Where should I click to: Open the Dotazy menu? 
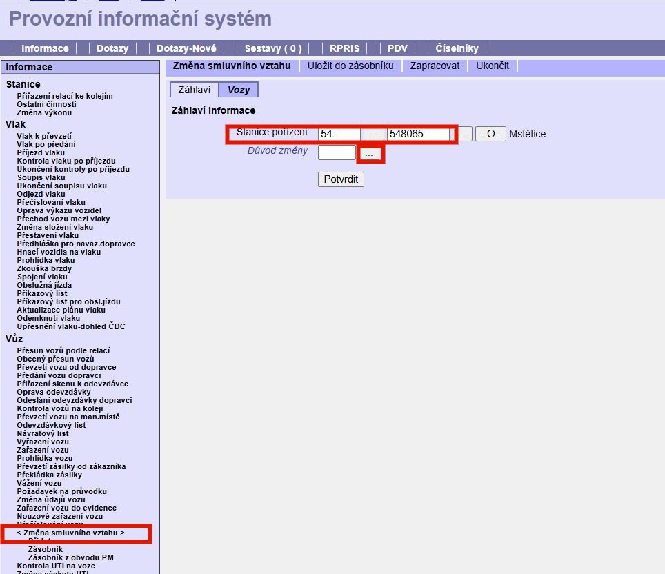click(x=112, y=48)
